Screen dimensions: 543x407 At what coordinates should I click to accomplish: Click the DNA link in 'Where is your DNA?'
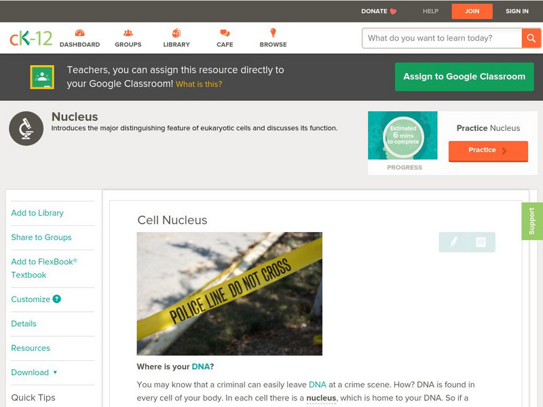pos(201,367)
